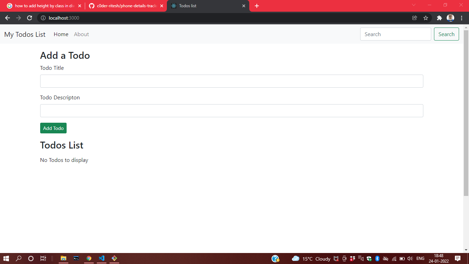
Task: Open the Bluetooth tray icon
Action: click(x=377, y=258)
